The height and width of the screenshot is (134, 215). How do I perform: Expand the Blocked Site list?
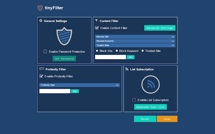click(x=135, y=37)
